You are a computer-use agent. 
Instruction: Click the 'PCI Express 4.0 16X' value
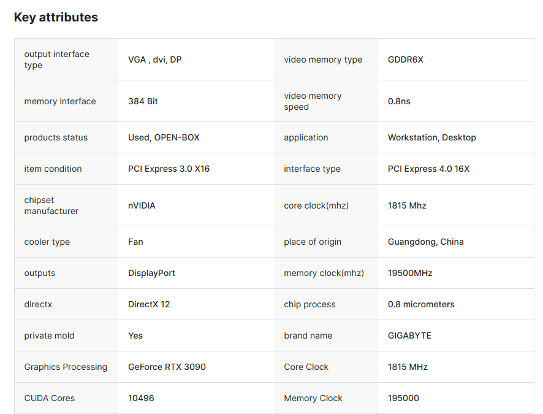pyautogui.click(x=429, y=169)
